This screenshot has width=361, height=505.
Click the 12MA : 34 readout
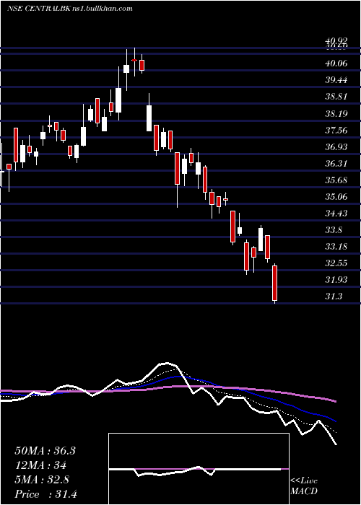pyautogui.click(x=40, y=465)
